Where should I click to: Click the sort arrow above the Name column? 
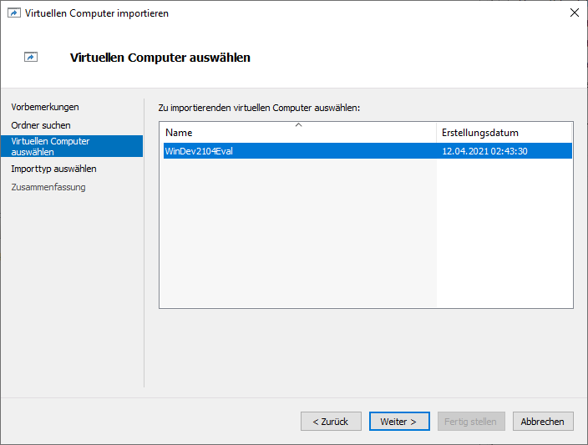[298, 124]
